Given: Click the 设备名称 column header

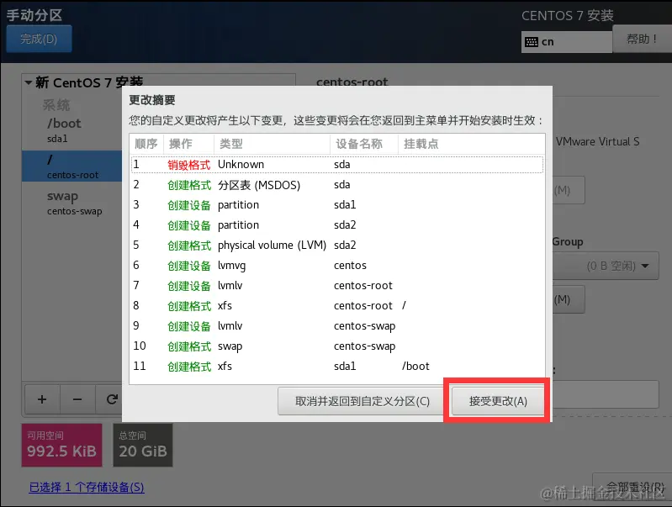Looking at the screenshot, I should click(364, 144).
